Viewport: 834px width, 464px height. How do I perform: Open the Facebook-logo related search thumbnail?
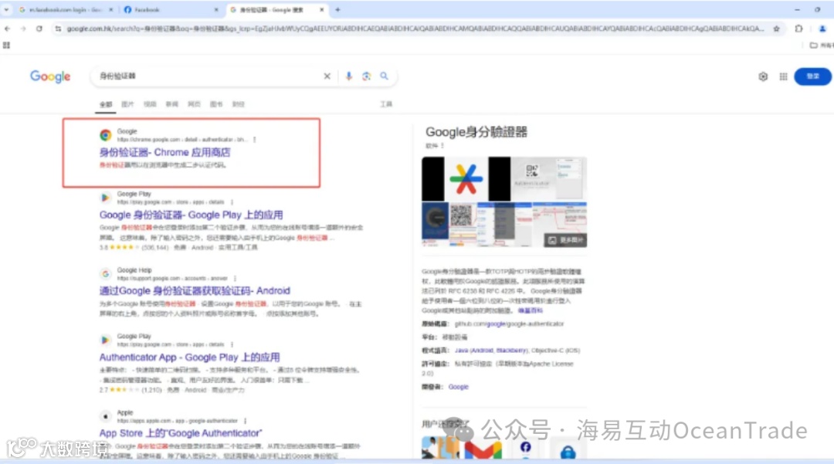click(526, 449)
